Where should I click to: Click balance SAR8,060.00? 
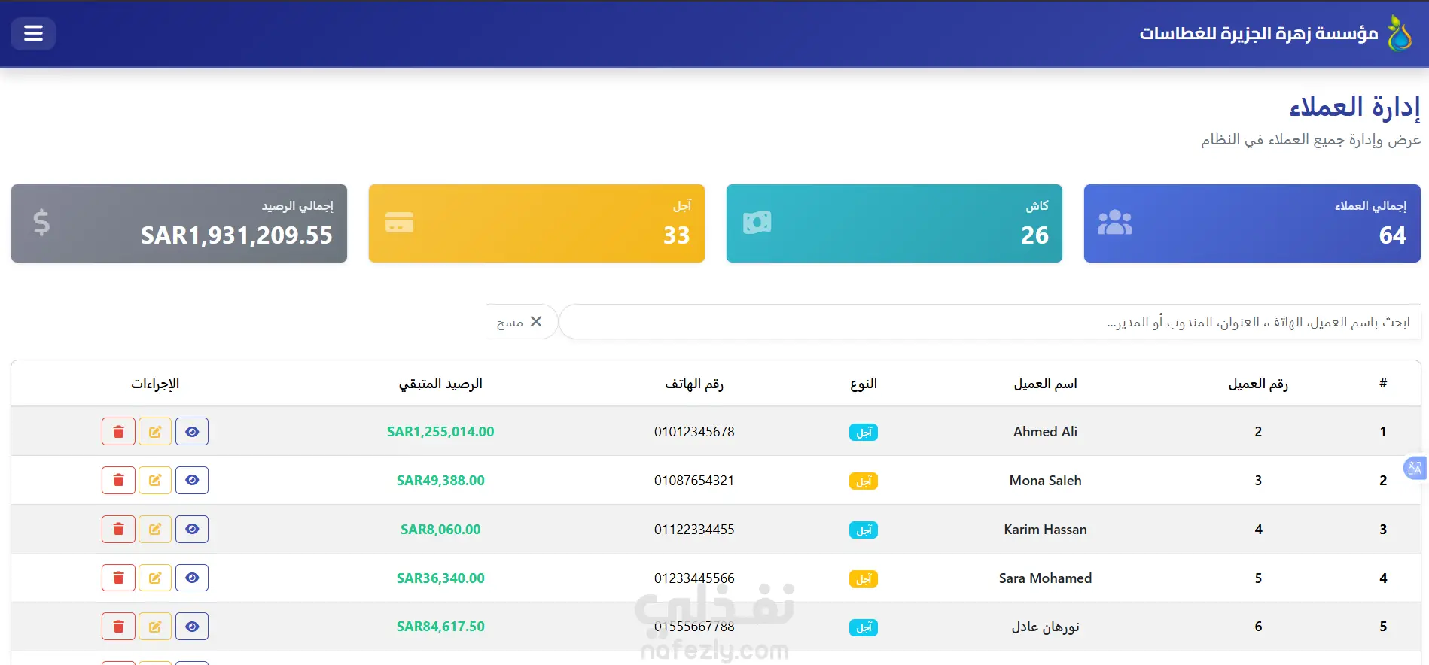(440, 530)
